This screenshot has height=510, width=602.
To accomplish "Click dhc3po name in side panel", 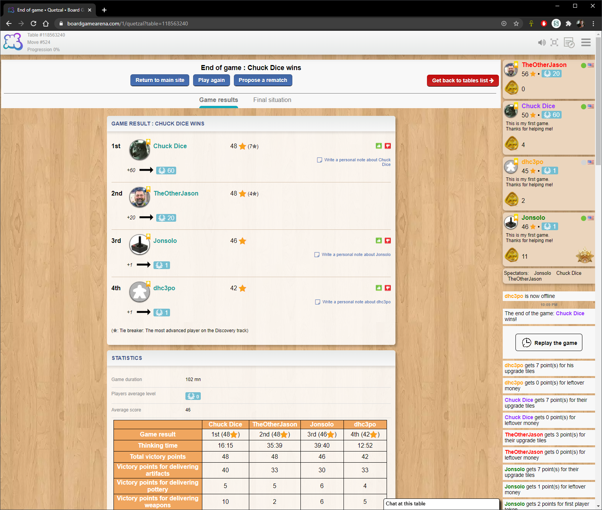I will pyautogui.click(x=532, y=162).
